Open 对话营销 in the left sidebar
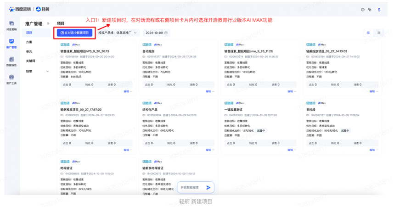Image resolution: width=394 pixels, height=207 pixels. point(11,25)
